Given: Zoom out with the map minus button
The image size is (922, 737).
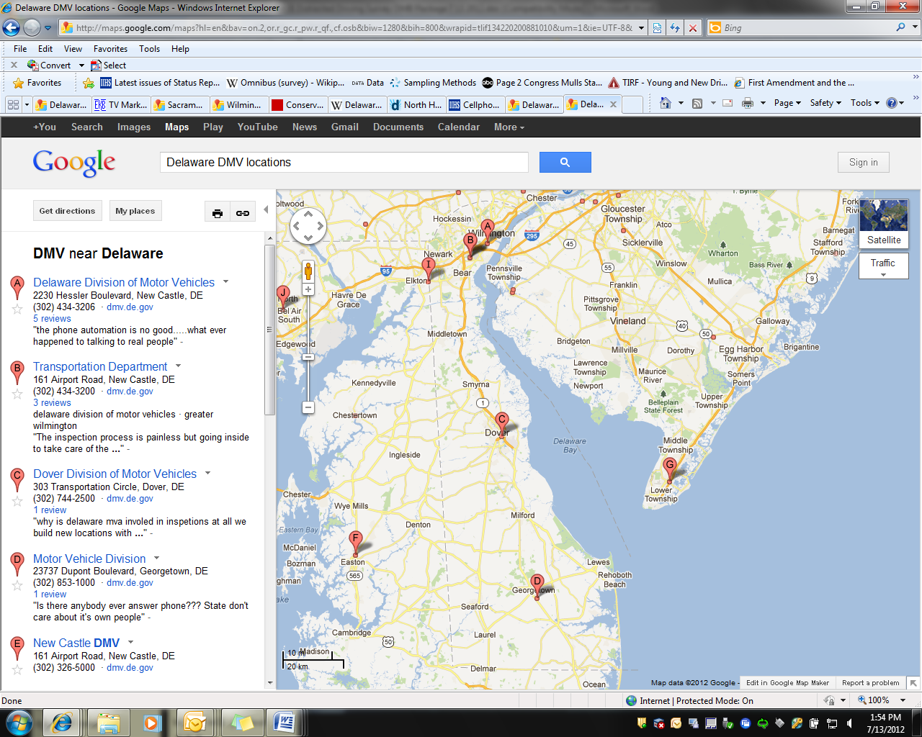Looking at the screenshot, I should tap(308, 407).
